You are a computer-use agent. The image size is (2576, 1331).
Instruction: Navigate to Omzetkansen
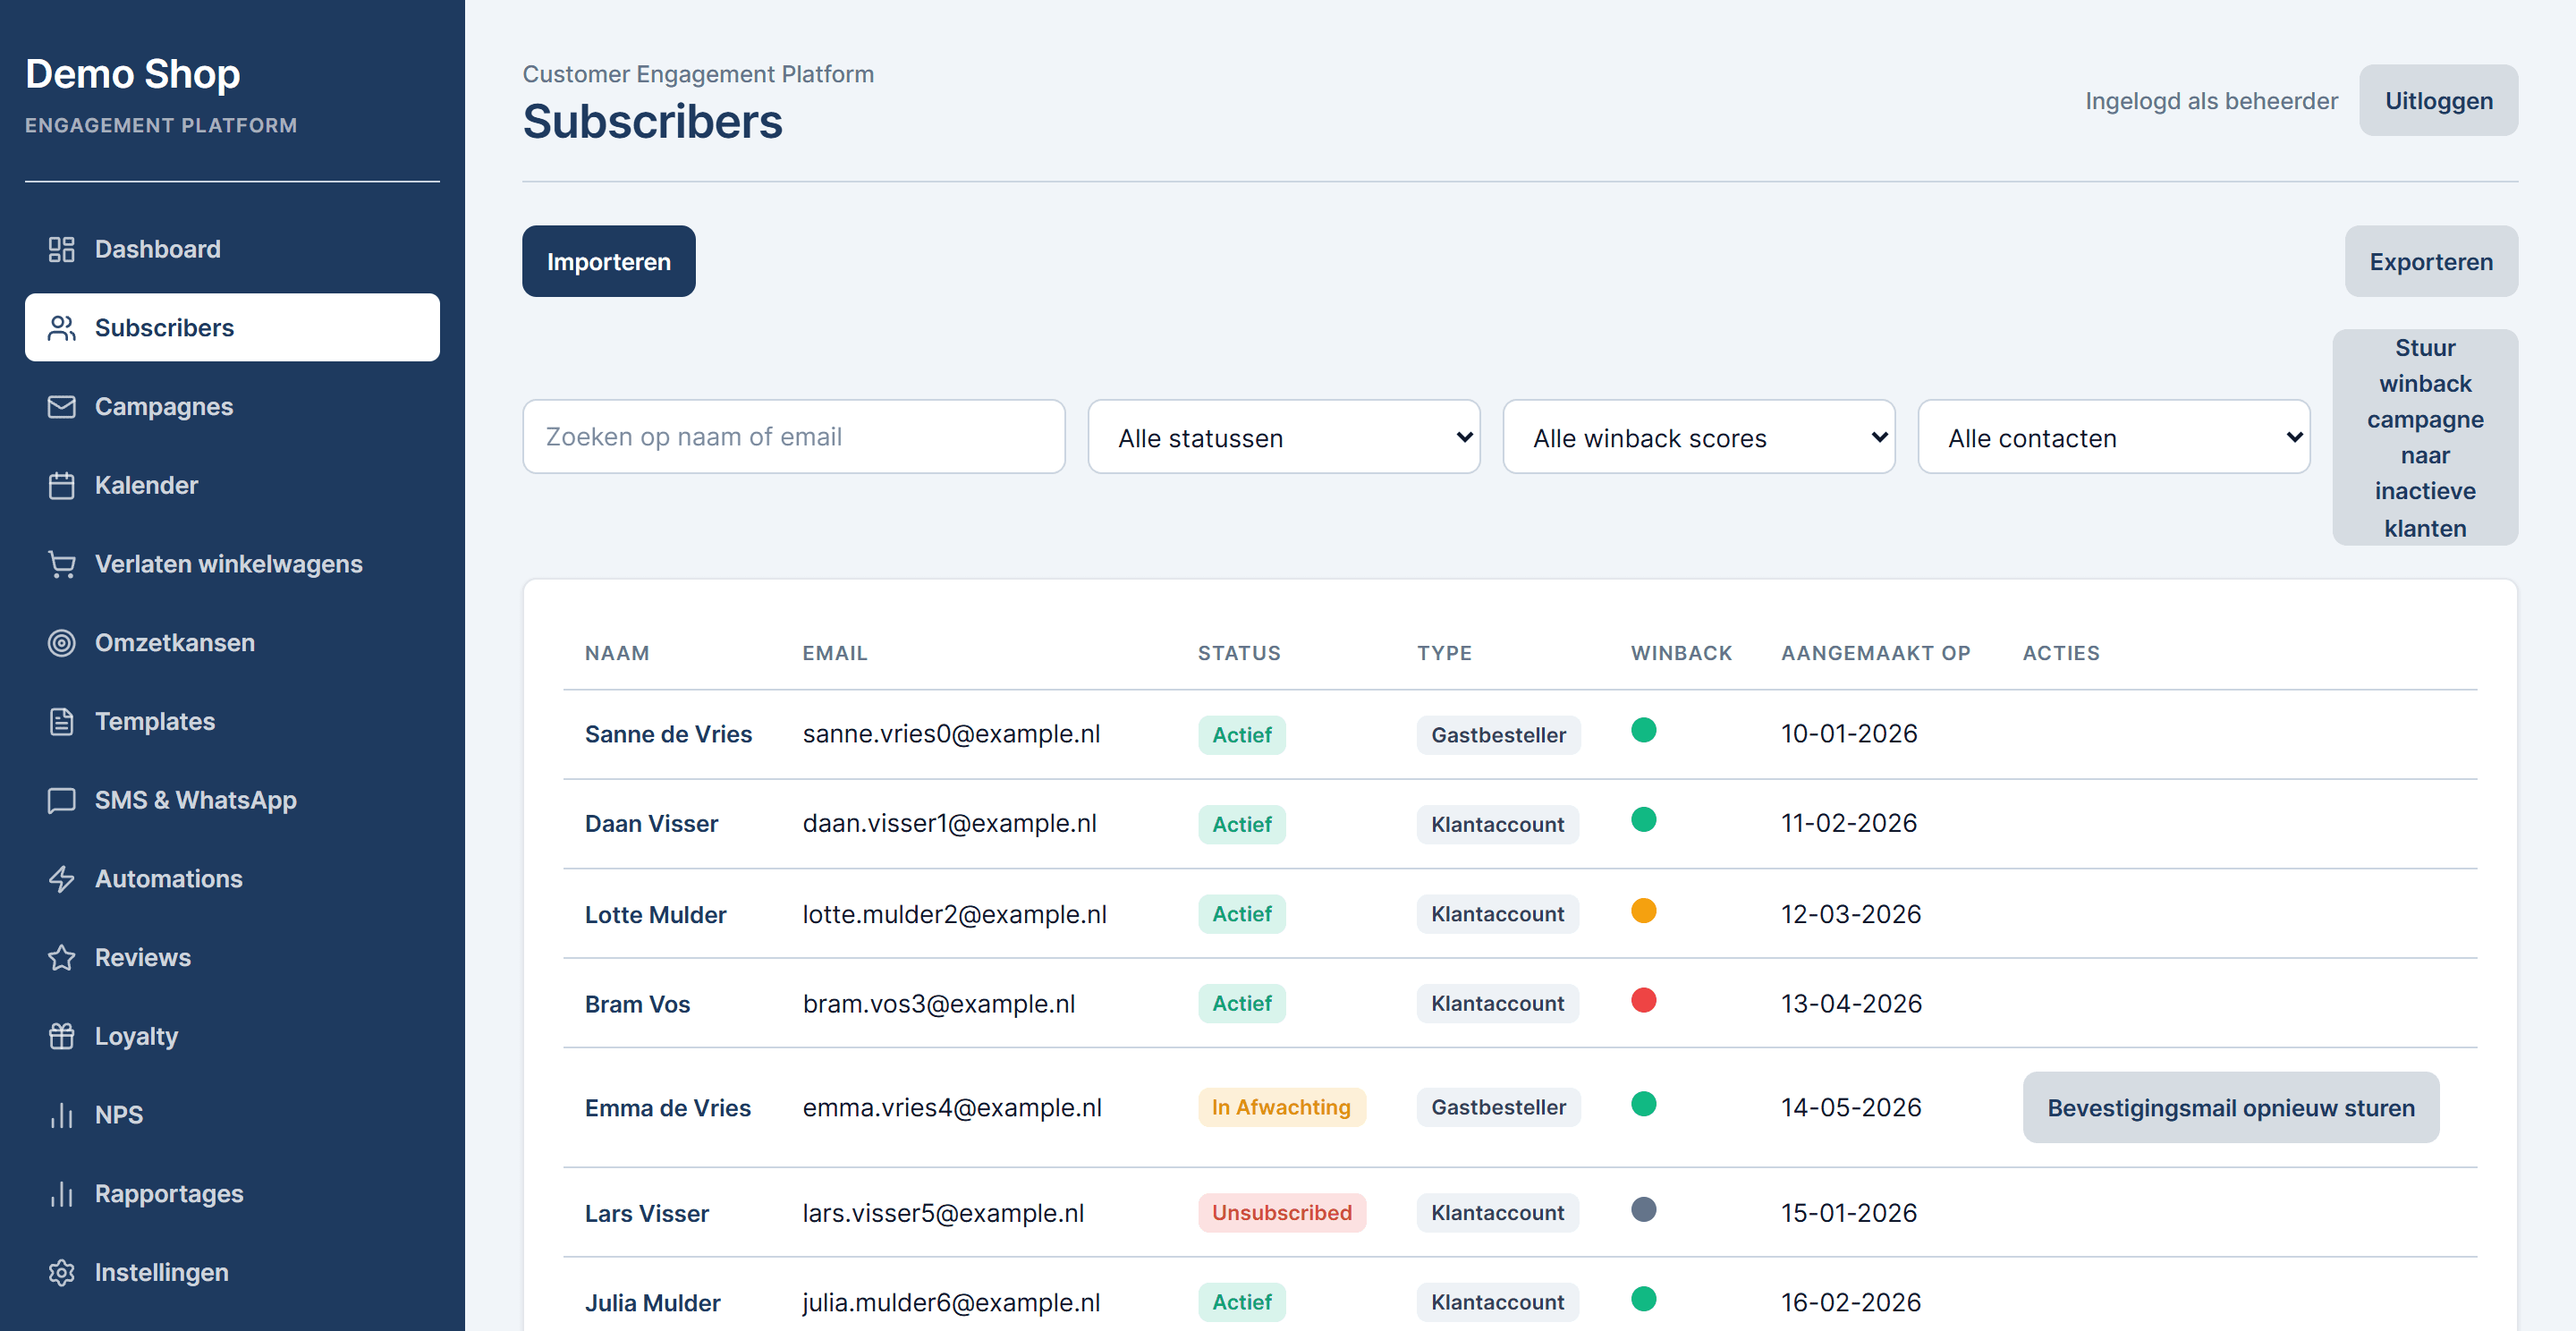[x=232, y=643]
